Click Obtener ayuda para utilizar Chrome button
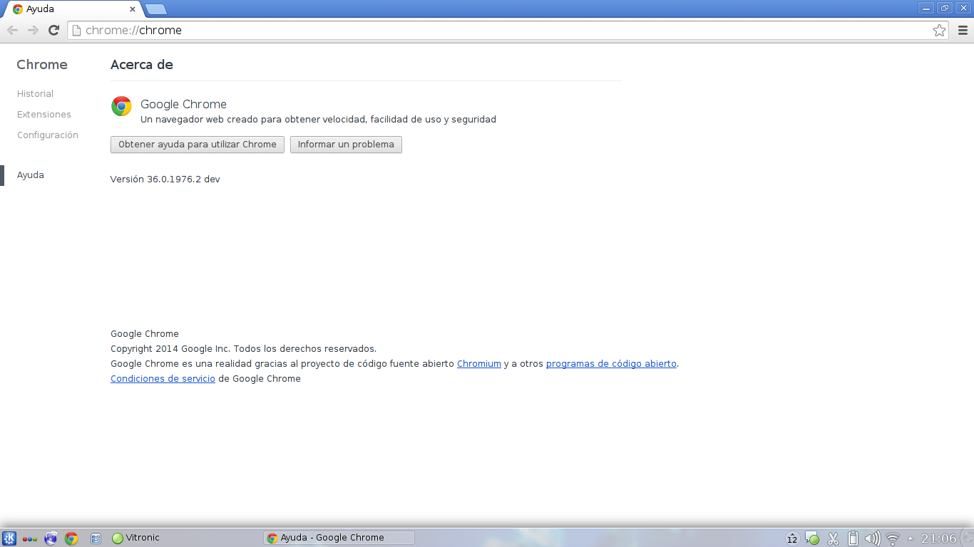 [198, 145]
